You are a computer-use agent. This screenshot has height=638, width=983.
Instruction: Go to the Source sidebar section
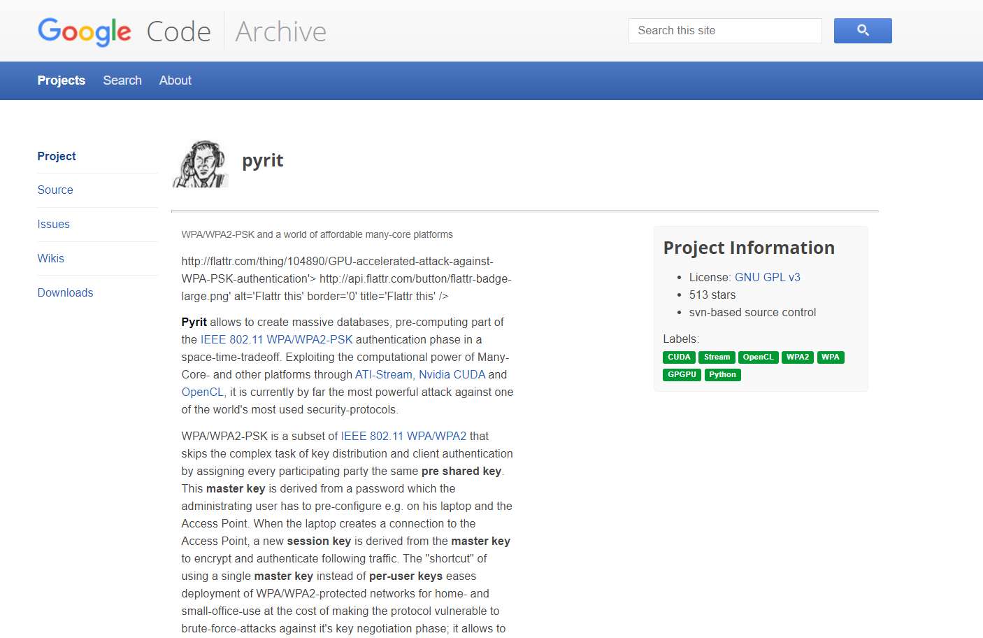coord(55,190)
